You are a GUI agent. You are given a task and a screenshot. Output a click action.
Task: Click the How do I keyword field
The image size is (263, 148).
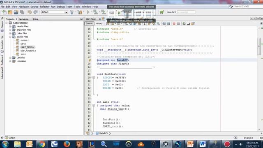point(186,12)
